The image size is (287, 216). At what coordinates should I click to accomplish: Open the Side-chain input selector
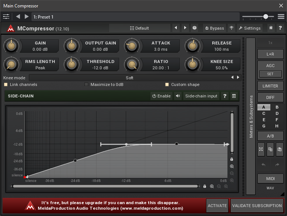point(201,96)
